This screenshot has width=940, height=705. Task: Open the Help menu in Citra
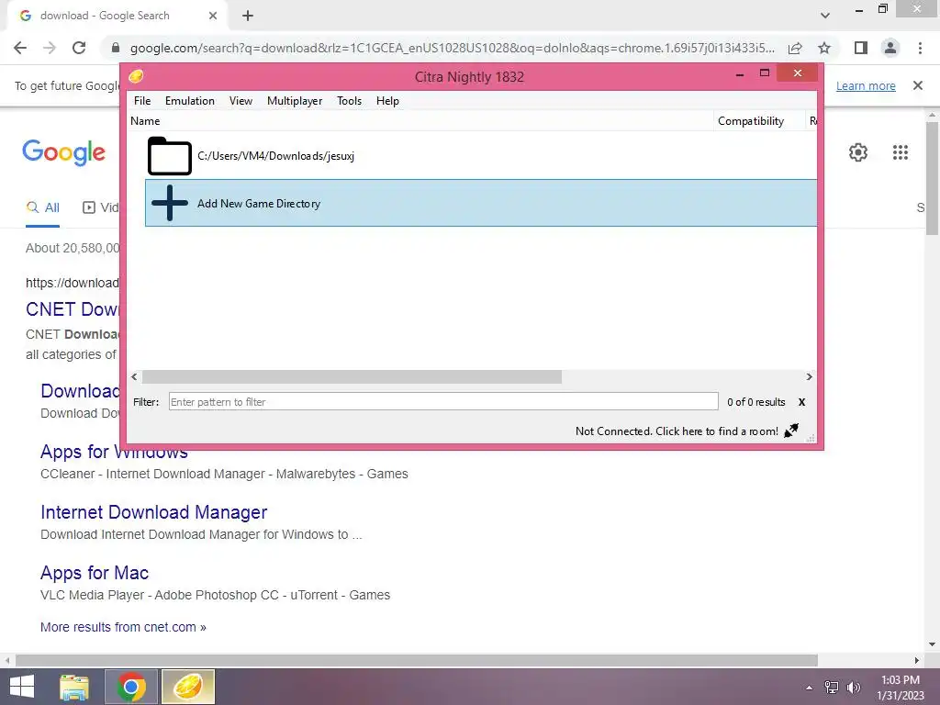(387, 101)
